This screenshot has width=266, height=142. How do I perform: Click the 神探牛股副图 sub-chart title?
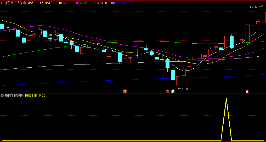(14, 96)
